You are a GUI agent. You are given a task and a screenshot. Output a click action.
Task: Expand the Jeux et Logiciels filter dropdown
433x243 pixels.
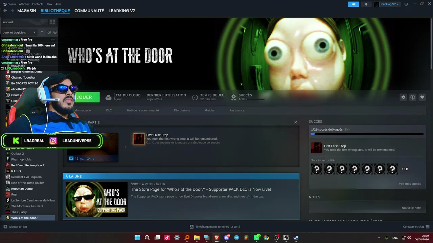point(19,32)
